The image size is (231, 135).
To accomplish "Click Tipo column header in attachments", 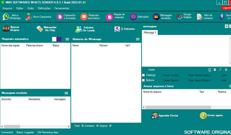I will coord(207,92).
